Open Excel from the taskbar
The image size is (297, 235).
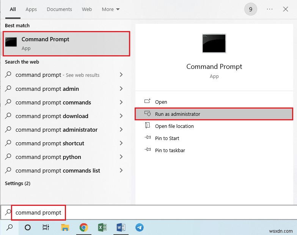point(102,227)
